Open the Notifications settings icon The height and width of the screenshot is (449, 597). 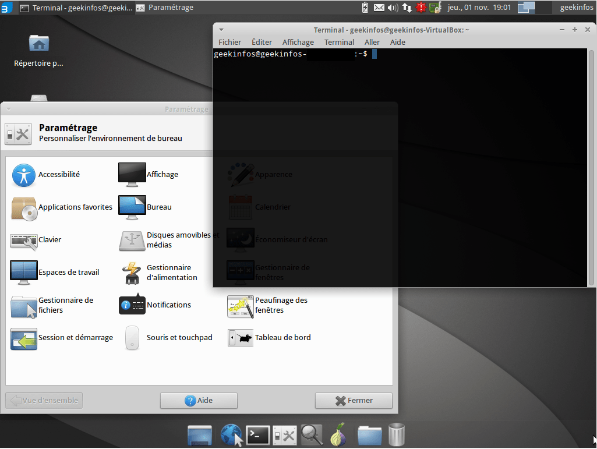tap(132, 305)
